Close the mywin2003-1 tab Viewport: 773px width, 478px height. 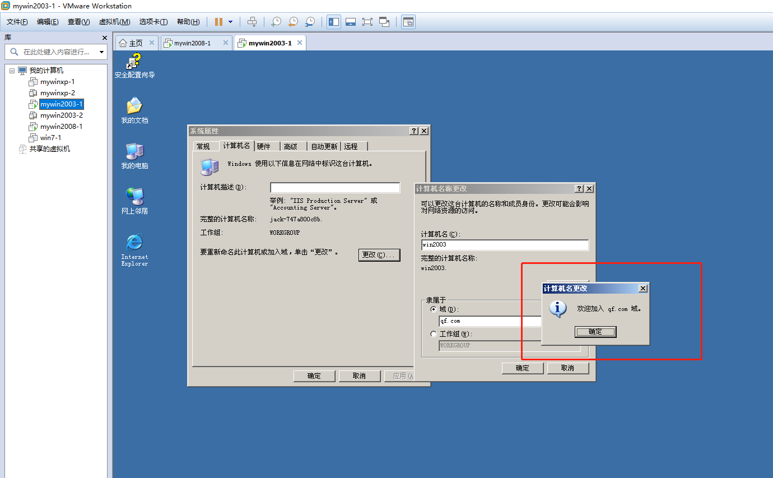[300, 43]
